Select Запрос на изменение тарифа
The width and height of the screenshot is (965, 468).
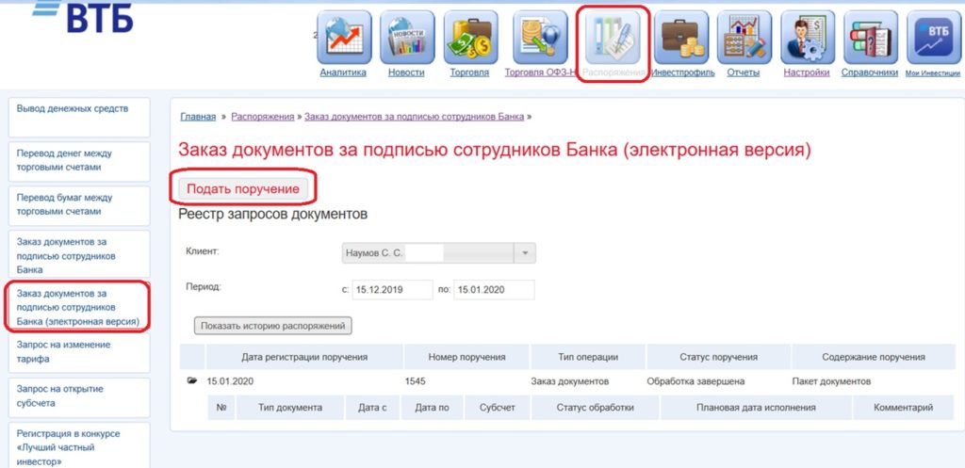pos(79,352)
